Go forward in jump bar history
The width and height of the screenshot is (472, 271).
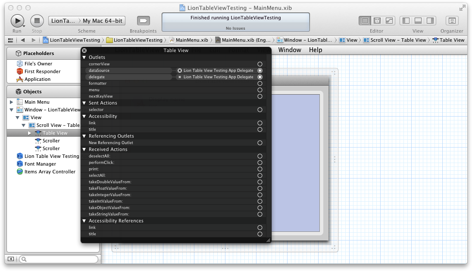tap(34, 40)
